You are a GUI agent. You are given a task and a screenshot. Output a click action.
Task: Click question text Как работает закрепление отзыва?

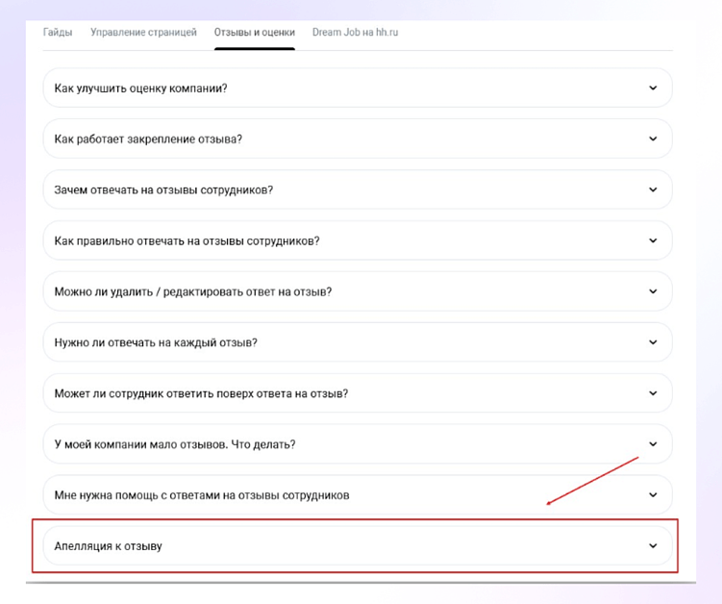(148, 139)
